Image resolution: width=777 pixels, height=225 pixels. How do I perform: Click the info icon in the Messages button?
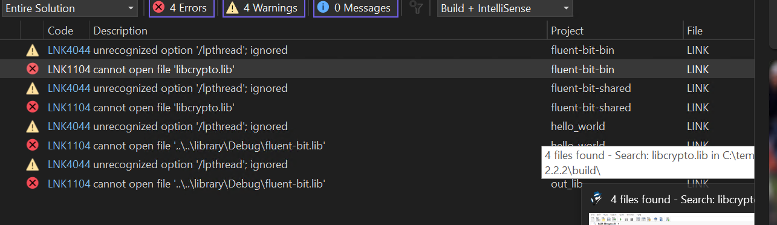point(323,8)
